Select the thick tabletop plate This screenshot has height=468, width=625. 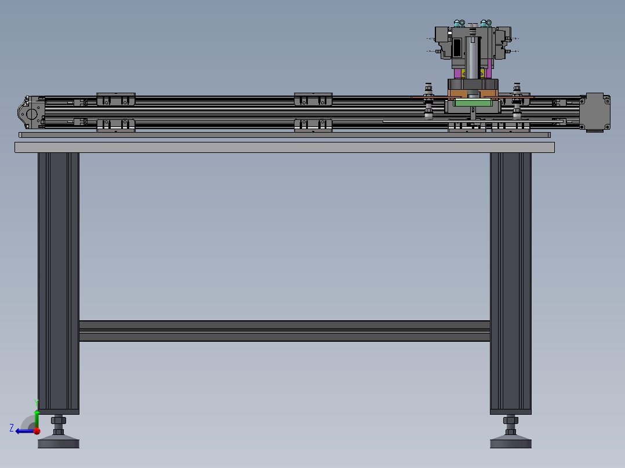click(284, 147)
